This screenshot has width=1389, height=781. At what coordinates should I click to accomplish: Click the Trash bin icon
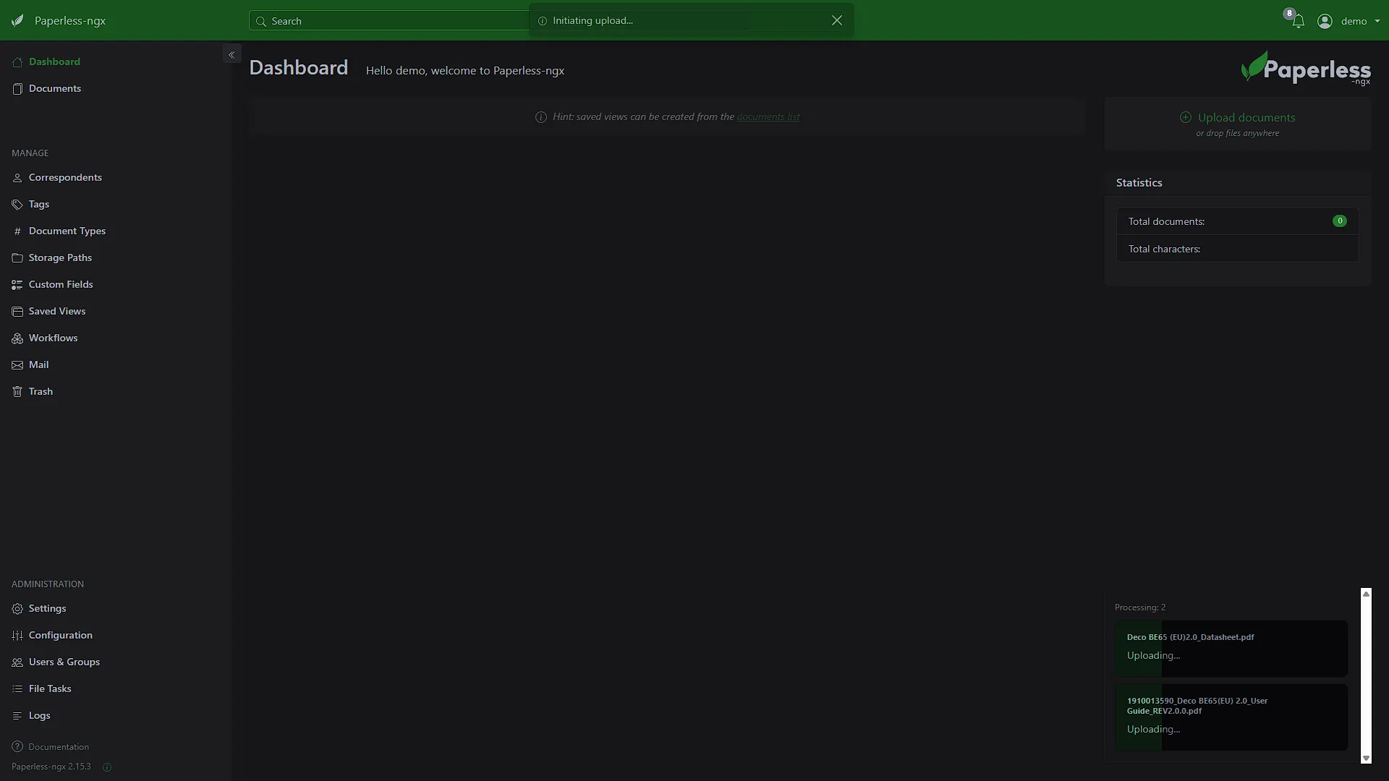click(x=17, y=391)
